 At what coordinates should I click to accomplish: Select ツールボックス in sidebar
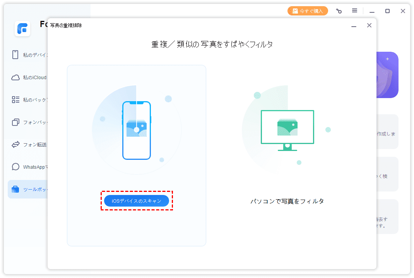[x=28, y=189]
